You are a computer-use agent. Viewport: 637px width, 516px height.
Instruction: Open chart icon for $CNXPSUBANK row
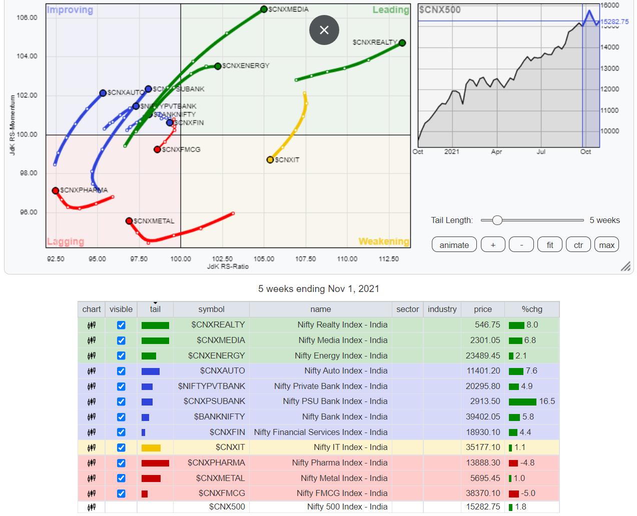pos(92,401)
